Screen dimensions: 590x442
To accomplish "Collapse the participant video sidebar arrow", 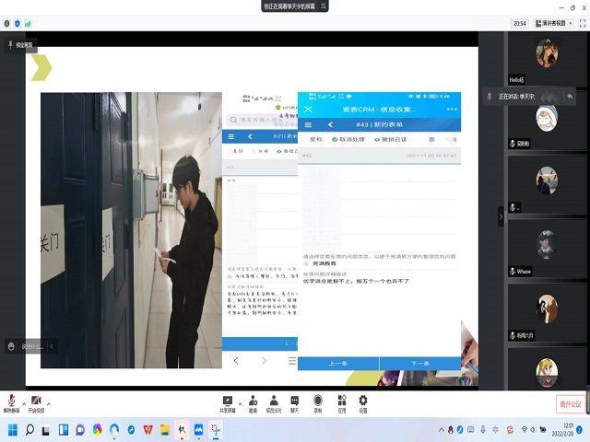I will (501, 216).
